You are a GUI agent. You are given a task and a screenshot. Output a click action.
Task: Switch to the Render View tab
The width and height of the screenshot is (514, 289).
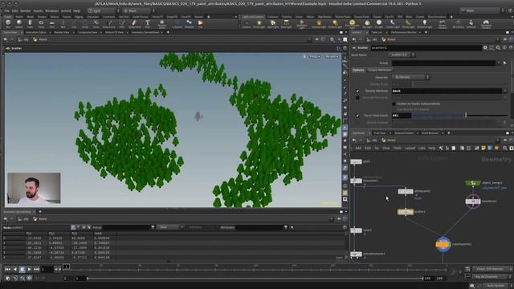tap(62, 32)
